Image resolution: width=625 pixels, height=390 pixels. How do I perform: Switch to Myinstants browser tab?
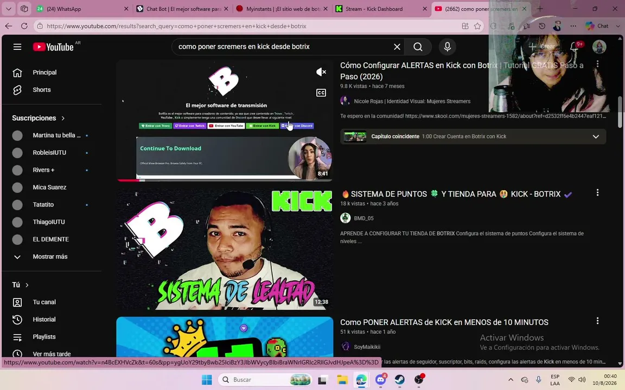point(282,9)
